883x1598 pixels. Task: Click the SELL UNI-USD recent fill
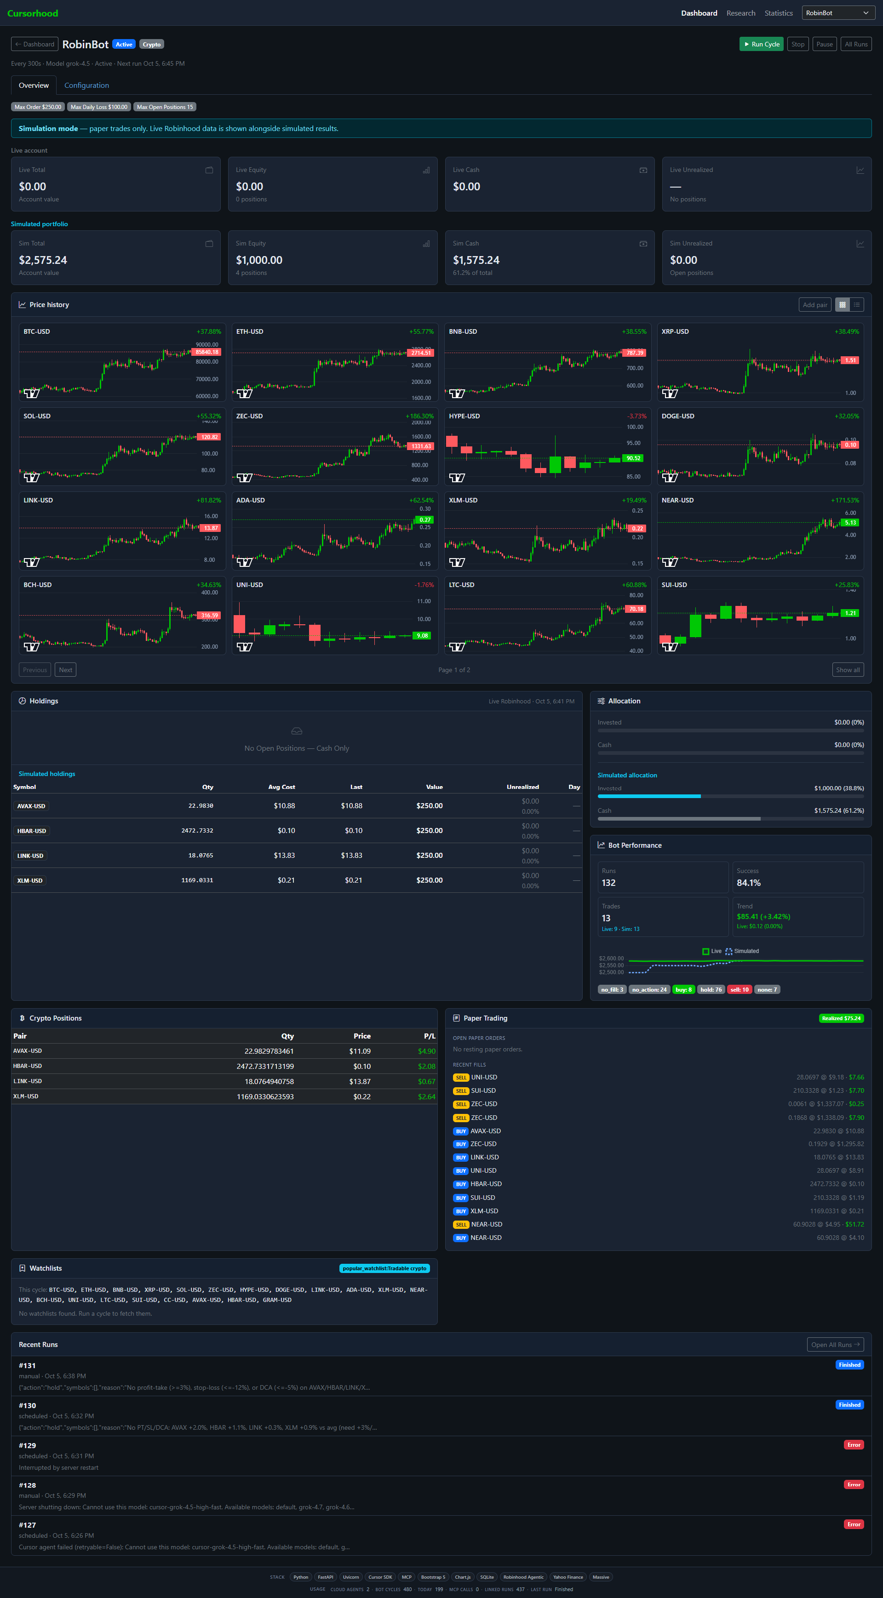coord(658,1077)
